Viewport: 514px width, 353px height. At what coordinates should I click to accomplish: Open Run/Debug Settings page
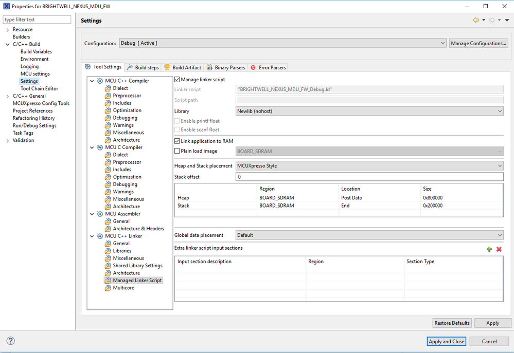click(x=34, y=125)
